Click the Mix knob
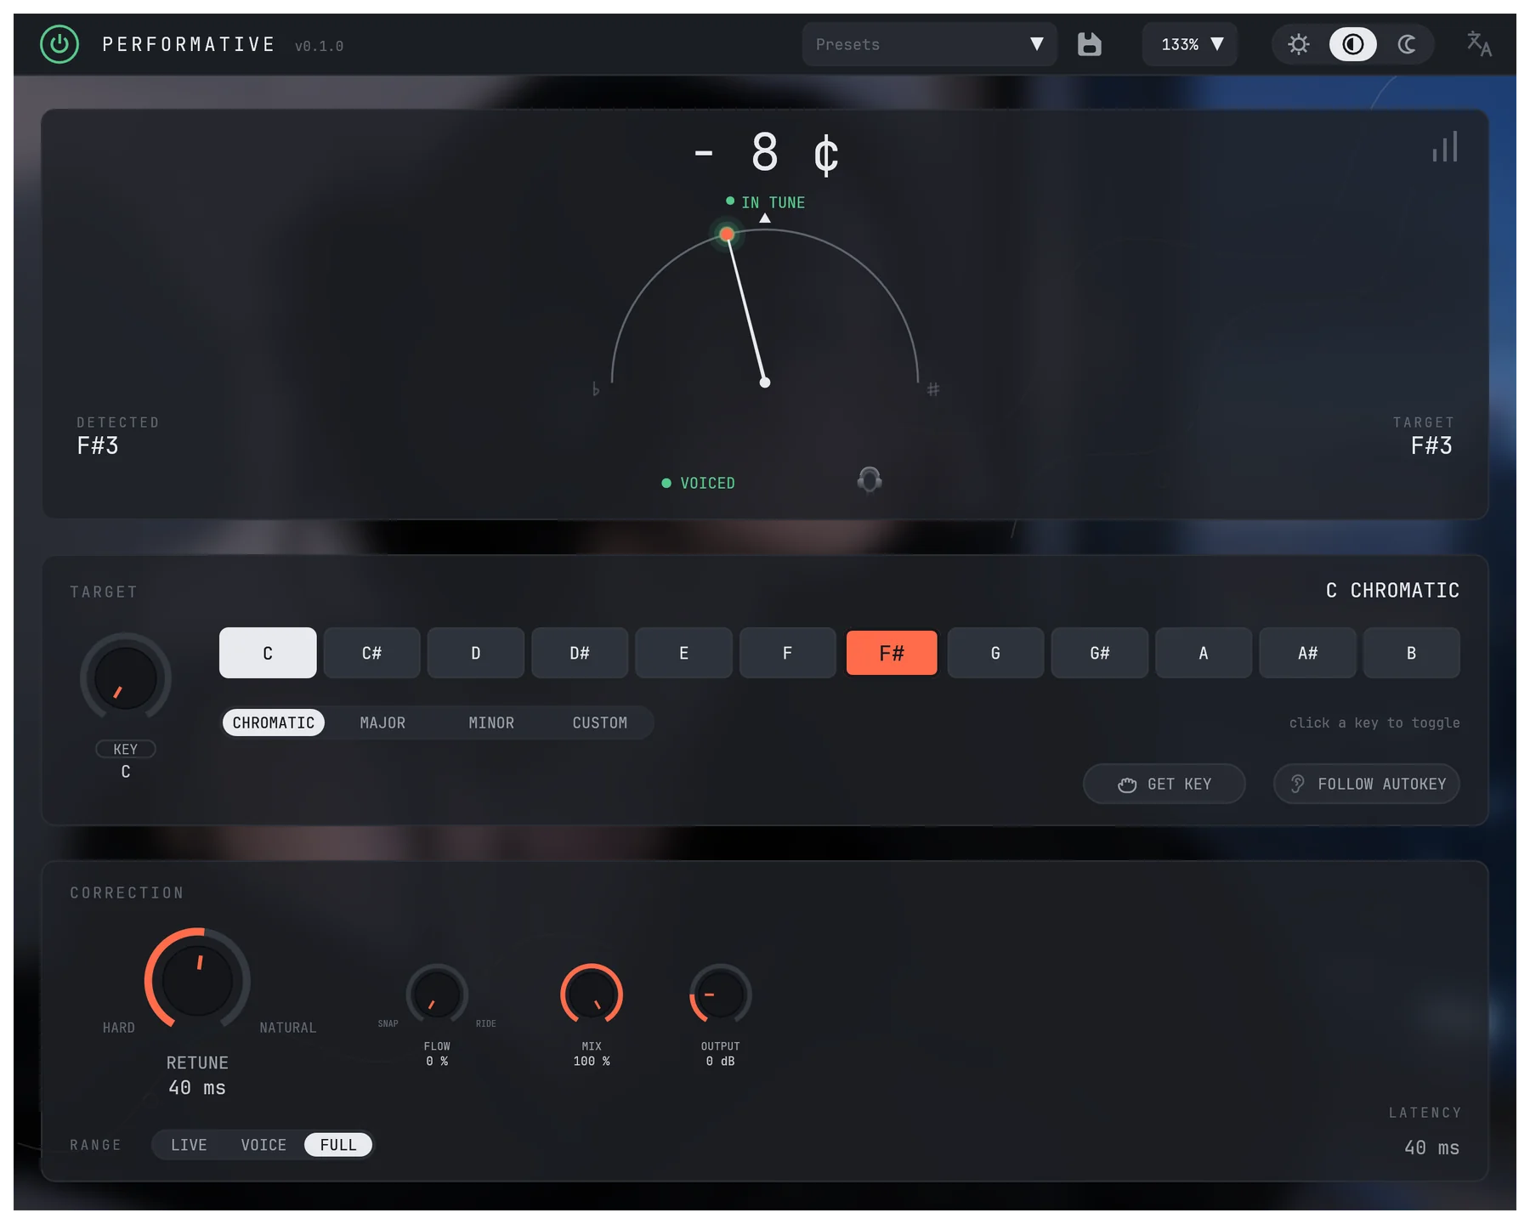Viewport: 1530px width, 1224px height. tap(592, 994)
